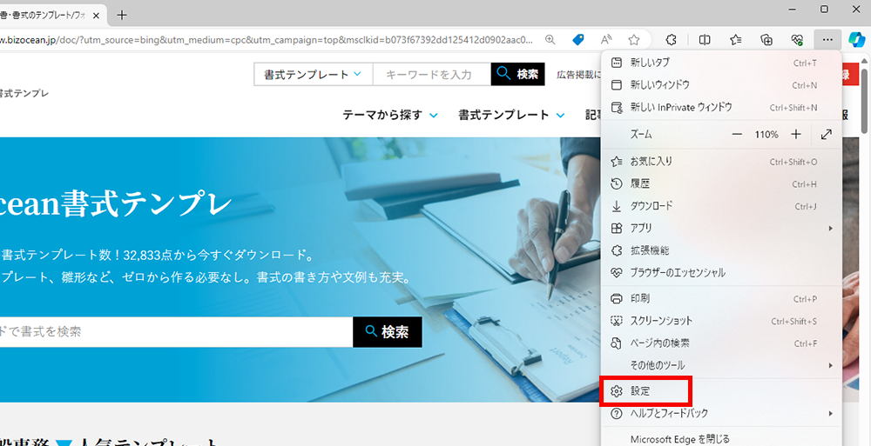Open 新しい InPrivate ウィンドウ
Viewport: 871px width, 446px height.
721,107
